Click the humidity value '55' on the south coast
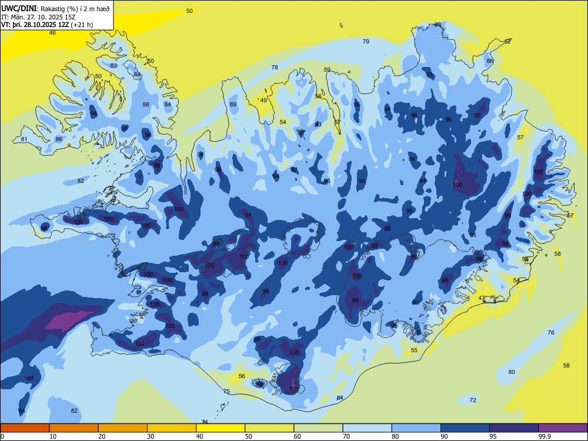The width and height of the screenshot is (588, 441). (x=414, y=350)
